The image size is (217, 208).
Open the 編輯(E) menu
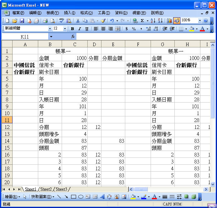(x=35, y=13)
